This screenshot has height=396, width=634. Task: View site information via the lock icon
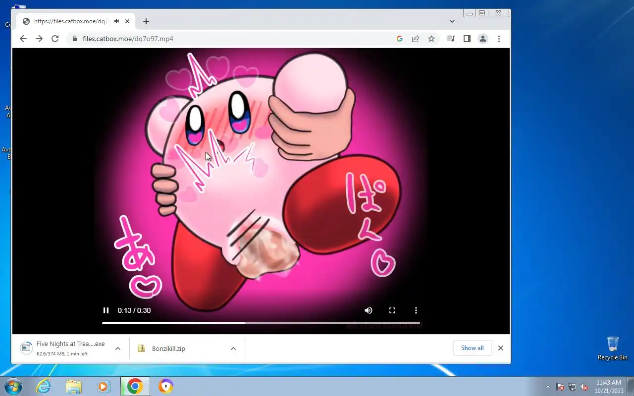(74, 39)
